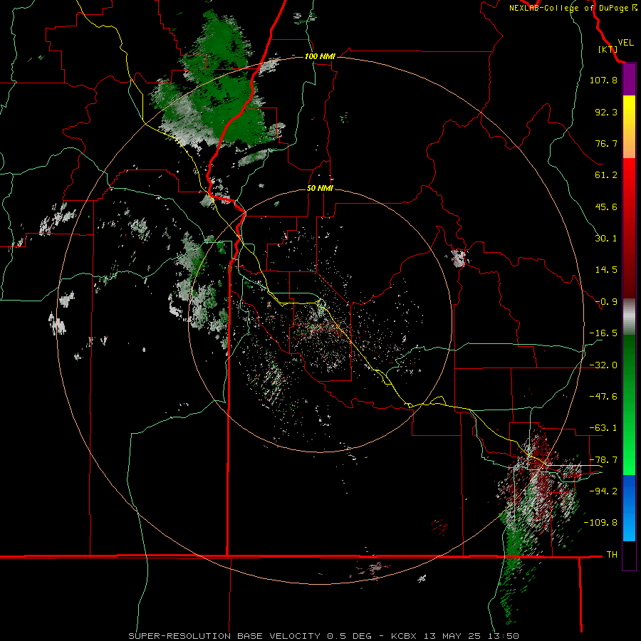The width and height of the screenshot is (641, 641).
Task: Click the 100 NMI range ring label
Action: point(320,56)
